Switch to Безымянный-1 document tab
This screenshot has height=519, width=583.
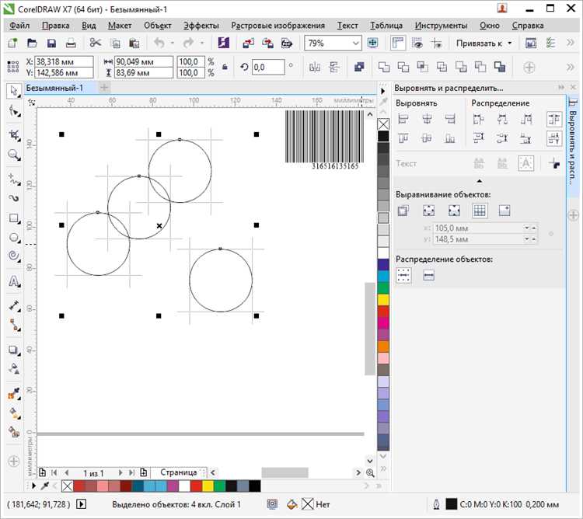(x=54, y=88)
